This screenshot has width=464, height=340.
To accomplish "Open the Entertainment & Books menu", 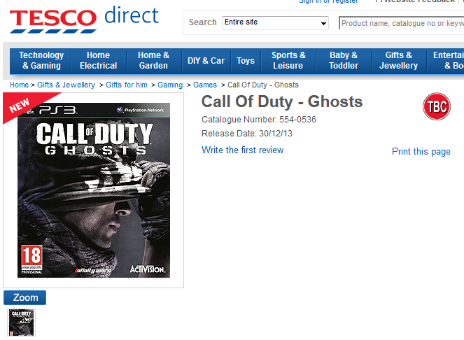I will pos(446,60).
